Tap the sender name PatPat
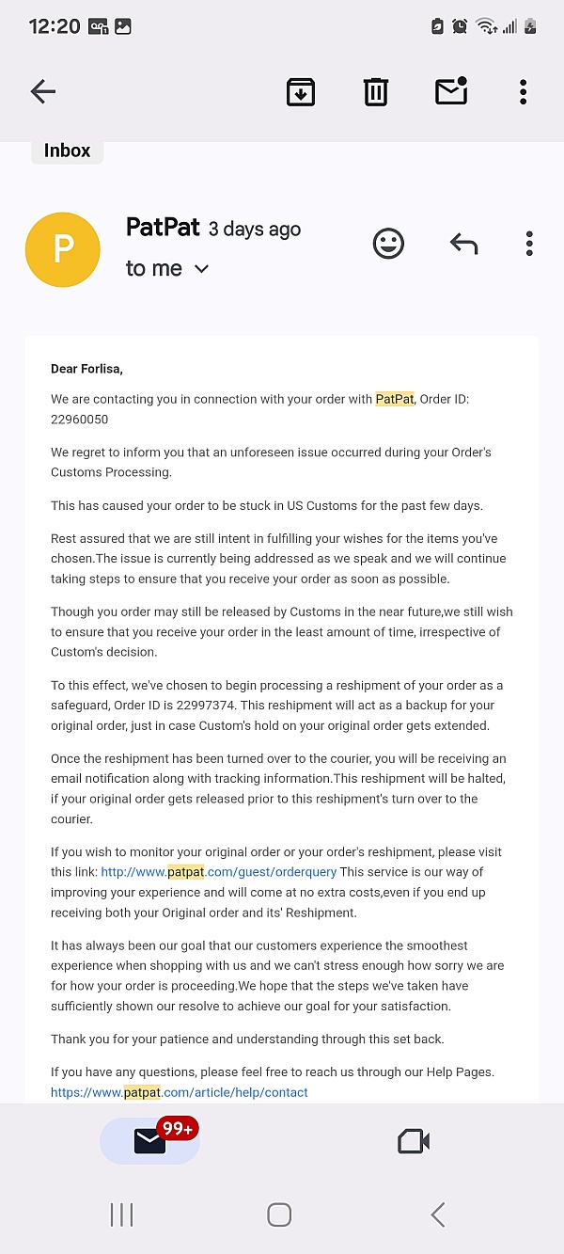The width and height of the screenshot is (564, 1254). coord(163,228)
